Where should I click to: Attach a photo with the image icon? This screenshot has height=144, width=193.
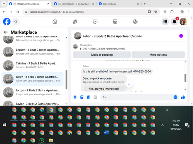pos(82,97)
